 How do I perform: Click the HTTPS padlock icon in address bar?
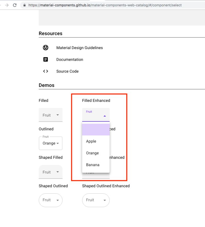pyautogui.click(x=24, y=5)
